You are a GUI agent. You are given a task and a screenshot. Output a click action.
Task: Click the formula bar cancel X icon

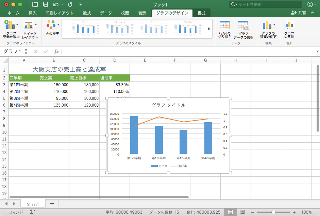[36, 51]
